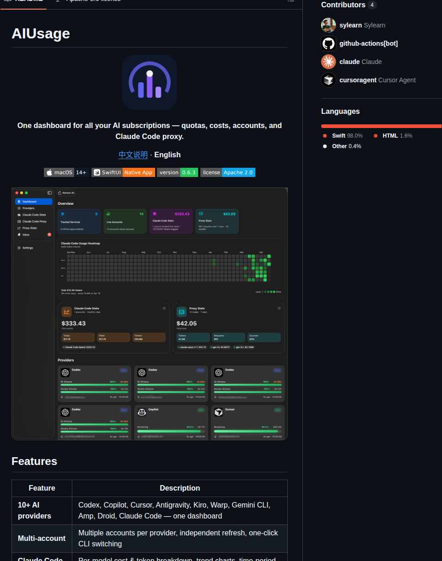
Task: Open the cursoragent Cursor Agent link
Action: [377, 80]
